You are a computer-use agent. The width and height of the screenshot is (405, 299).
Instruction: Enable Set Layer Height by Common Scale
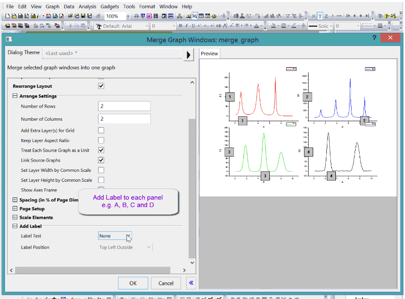pyautogui.click(x=101, y=180)
